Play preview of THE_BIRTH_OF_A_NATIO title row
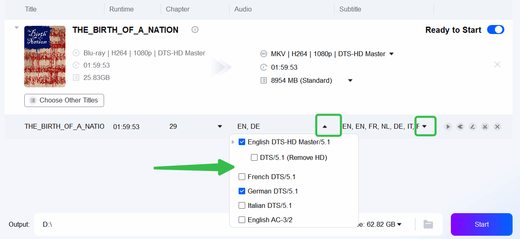 448,127
